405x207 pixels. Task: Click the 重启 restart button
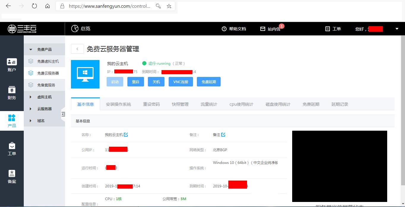click(135, 82)
